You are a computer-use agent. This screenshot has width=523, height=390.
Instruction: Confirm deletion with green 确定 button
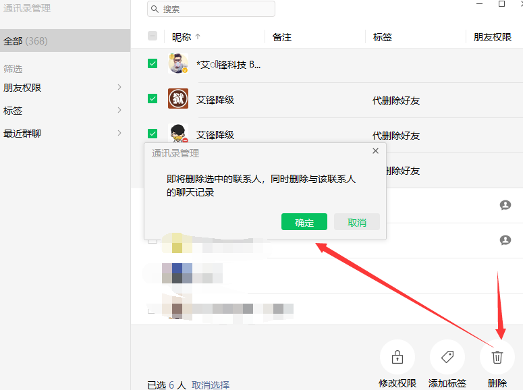tap(304, 222)
